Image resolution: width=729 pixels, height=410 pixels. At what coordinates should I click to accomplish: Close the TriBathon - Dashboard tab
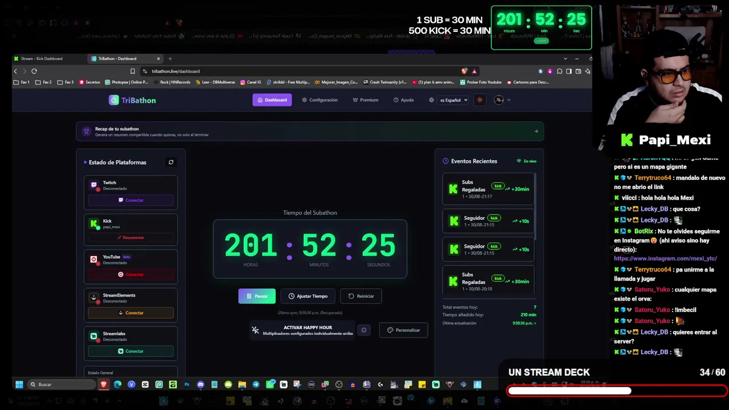point(158,59)
